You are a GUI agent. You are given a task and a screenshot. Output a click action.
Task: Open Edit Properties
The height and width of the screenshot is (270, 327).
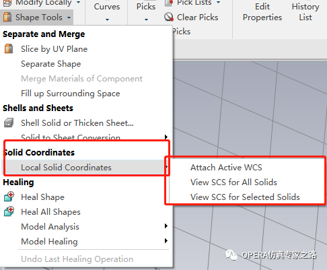[262, 11]
